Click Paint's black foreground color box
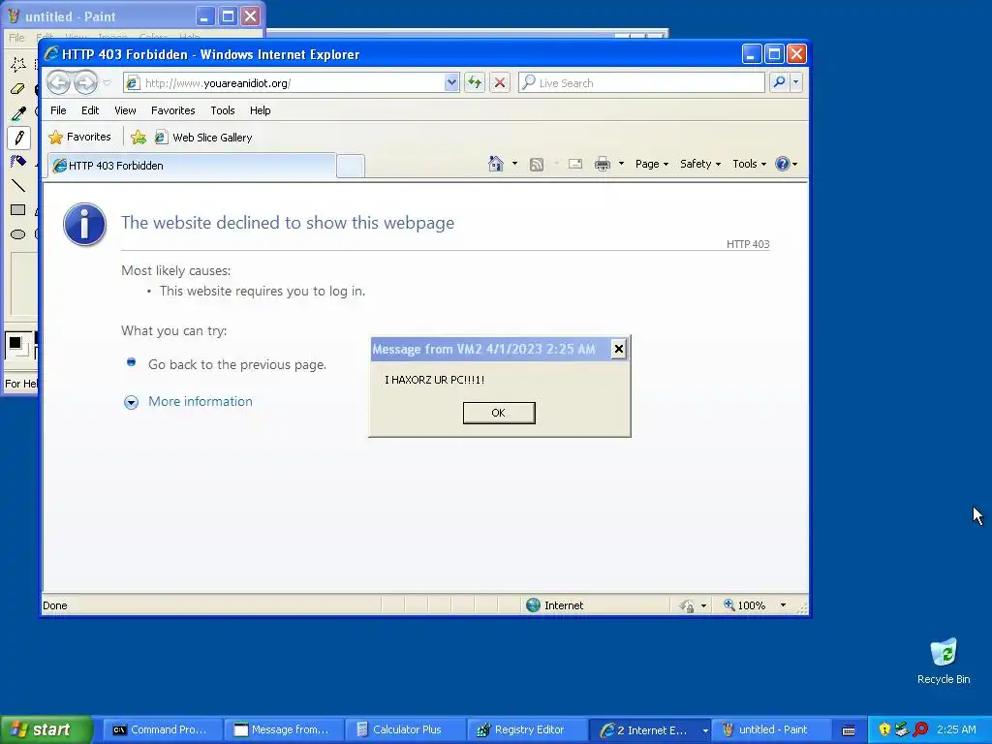This screenshot has height=744, width=992. 15,343
